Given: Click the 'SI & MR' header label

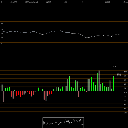Looking at the screenshot, I should 14,2.
